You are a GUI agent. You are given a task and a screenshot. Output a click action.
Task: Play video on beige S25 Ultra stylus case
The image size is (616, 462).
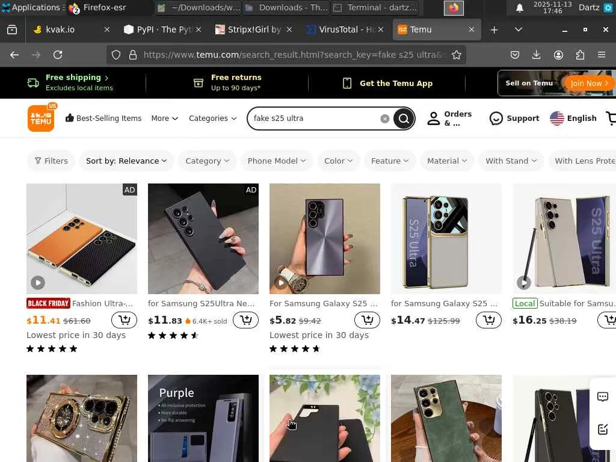tap(524, 283)
